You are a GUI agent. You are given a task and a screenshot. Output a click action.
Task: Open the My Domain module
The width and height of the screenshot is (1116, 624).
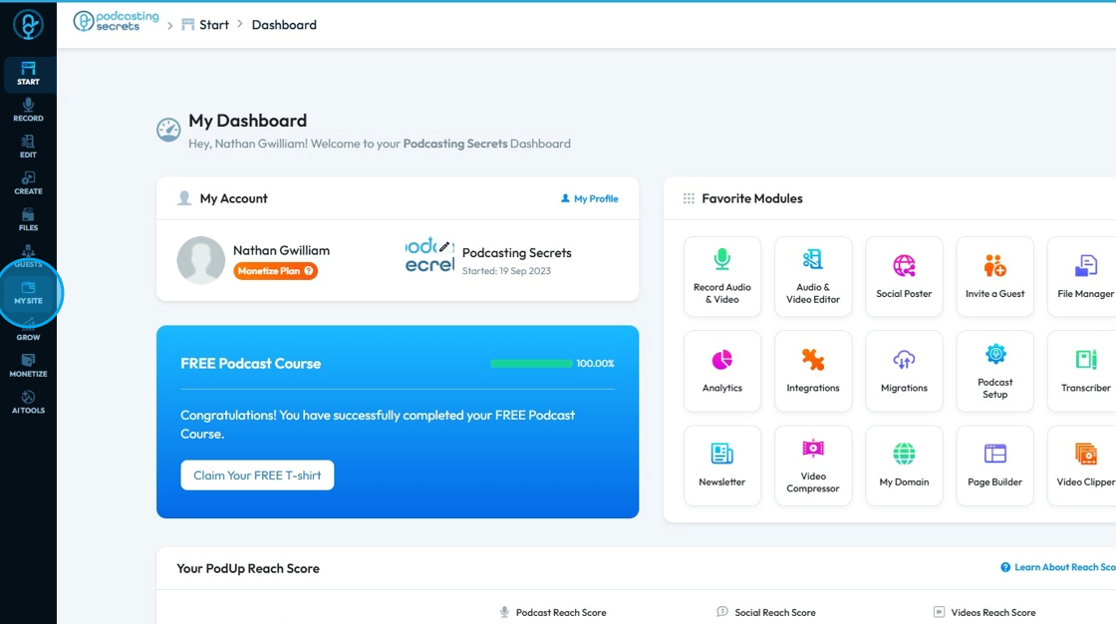point(904,466)
